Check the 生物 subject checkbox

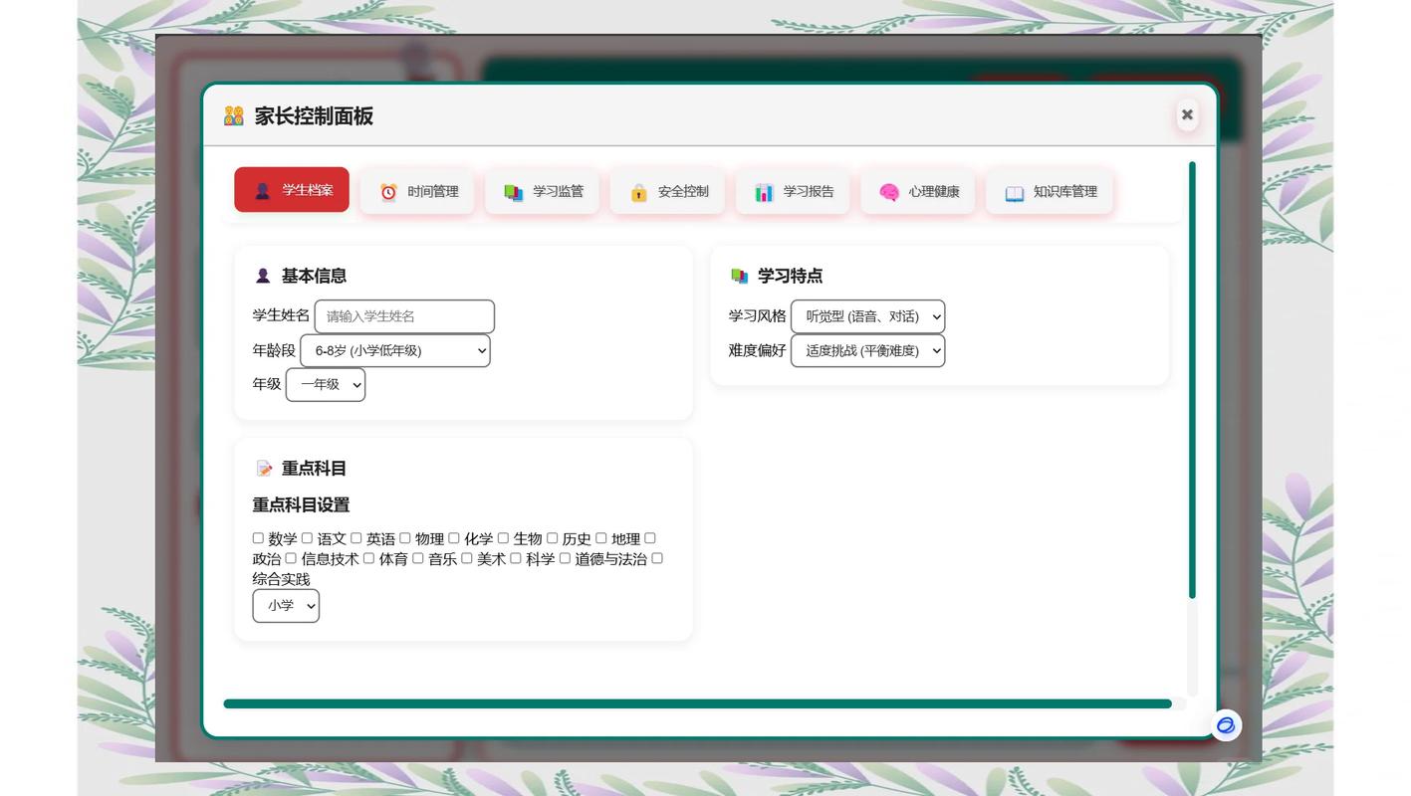coord(503,538)
